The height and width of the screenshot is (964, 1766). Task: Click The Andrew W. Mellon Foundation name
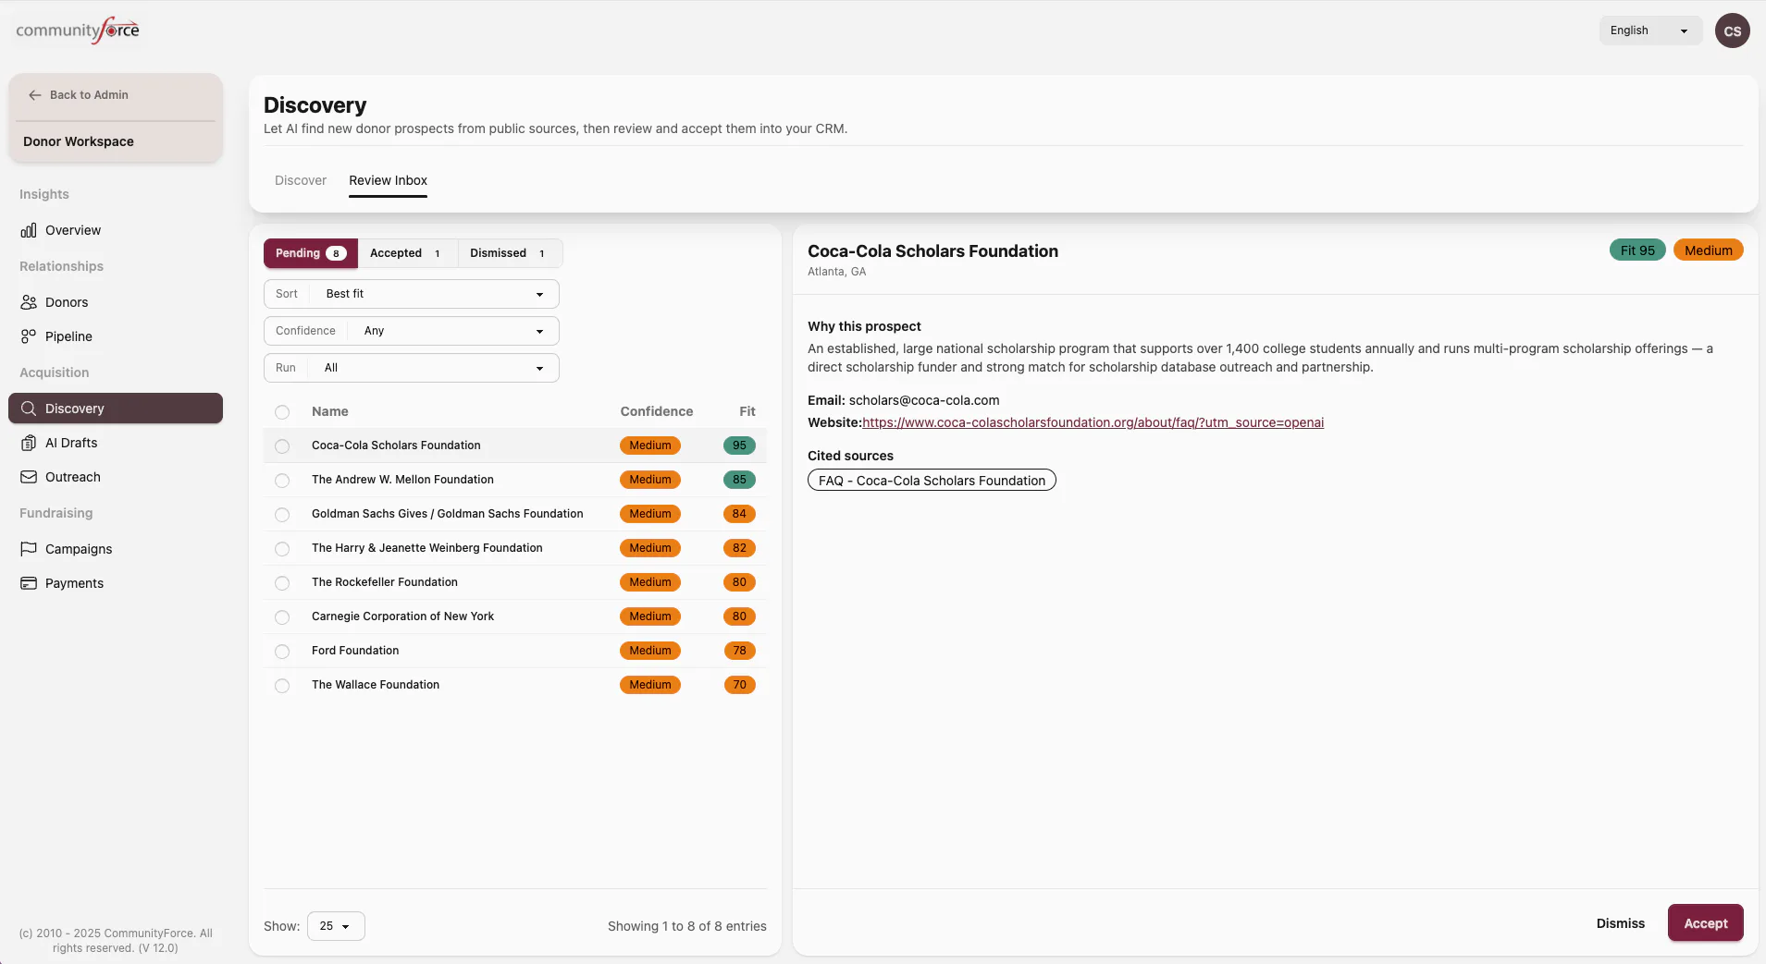pyautogui.click(x=402, y=480)
